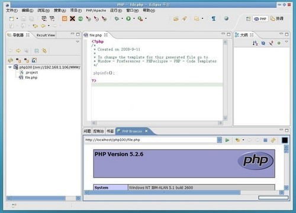Open the URL history dropdown in PHP Browser

point(219,140)
